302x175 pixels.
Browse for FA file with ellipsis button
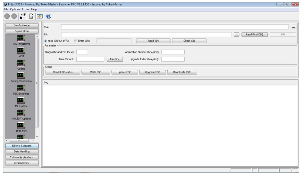tap(236, 35)
